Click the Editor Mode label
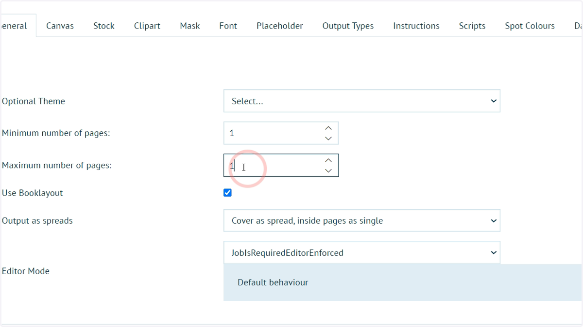 click(x=26, y=271)
